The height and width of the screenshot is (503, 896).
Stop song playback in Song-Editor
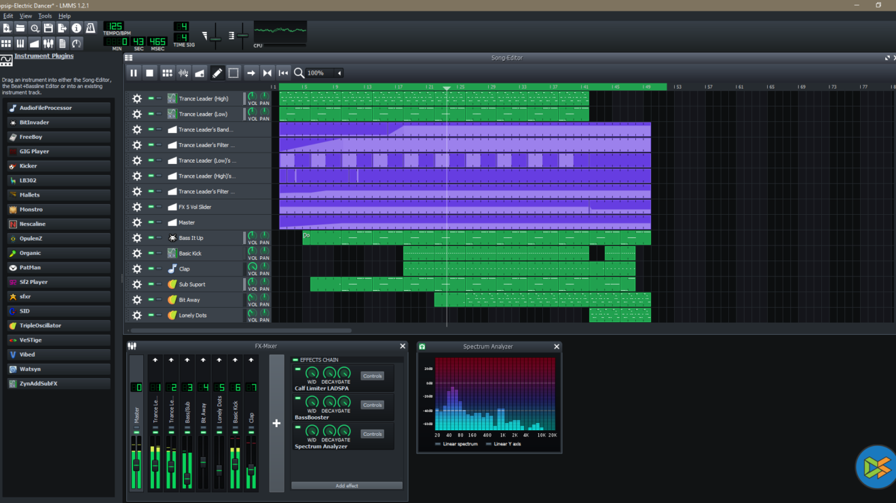click(x=150, y=73)
